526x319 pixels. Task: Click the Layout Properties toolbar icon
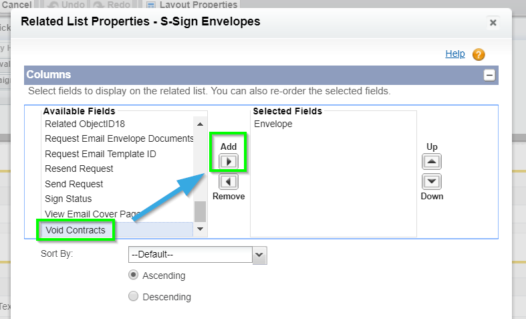click(151, 5)
